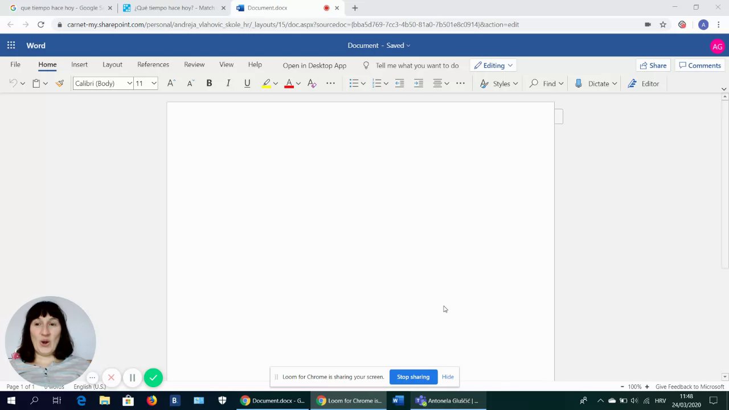Viewport: 729px width, 410px height.
Task: Toggle Bold formatting
Action: [209, 84]
